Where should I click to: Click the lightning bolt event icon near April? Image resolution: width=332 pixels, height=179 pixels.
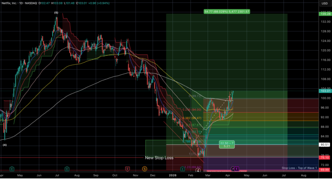click(233, 169)
